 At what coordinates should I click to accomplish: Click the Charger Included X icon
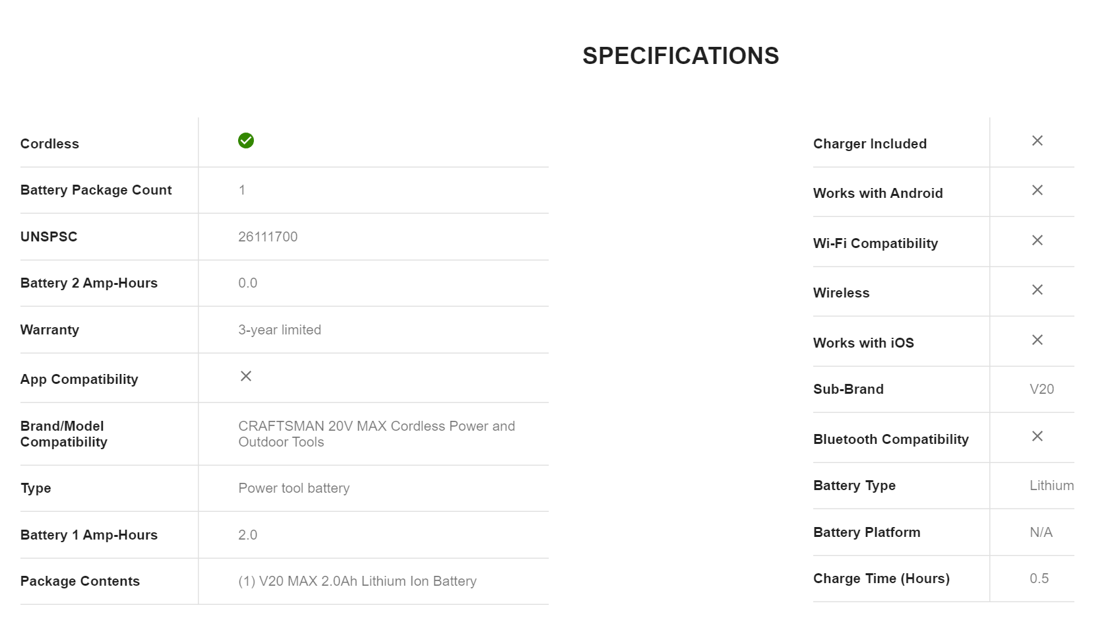(1037, 140)
